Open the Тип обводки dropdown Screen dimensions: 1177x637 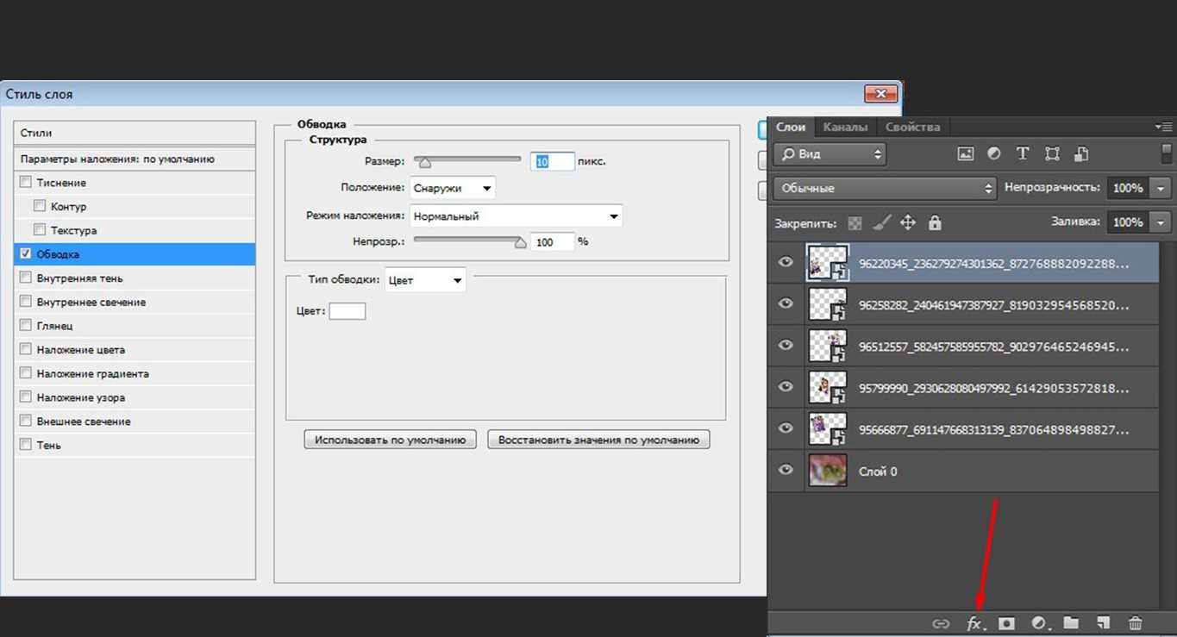point(424,280)
